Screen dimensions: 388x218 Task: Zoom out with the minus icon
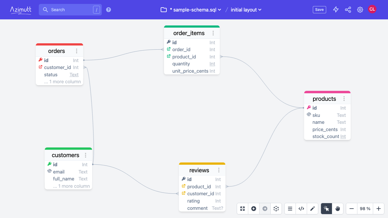(352, 209)
